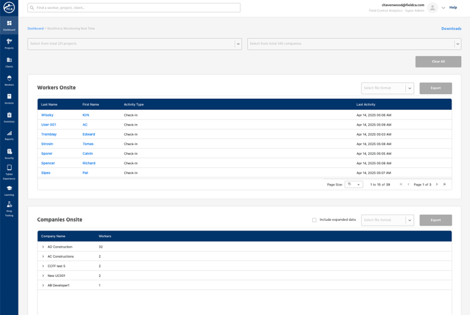Select 'Apr 14, 2025 05:06 AM' cell

click(374, 115)
